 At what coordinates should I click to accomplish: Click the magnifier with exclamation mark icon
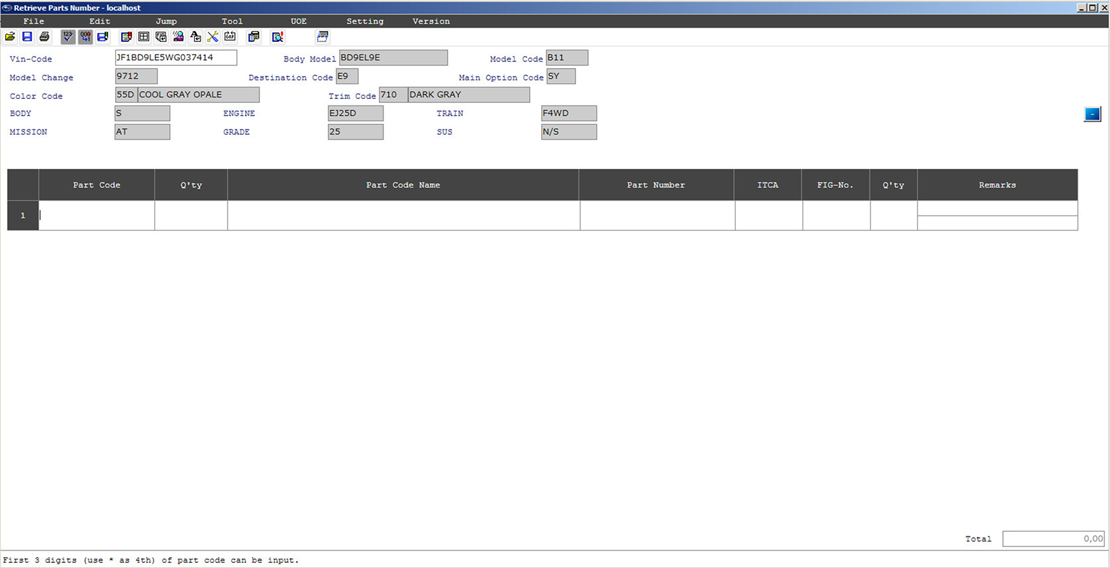click(277, 37)
